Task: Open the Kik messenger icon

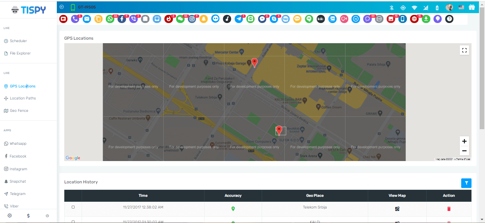Action: click(x=321, y=19)
